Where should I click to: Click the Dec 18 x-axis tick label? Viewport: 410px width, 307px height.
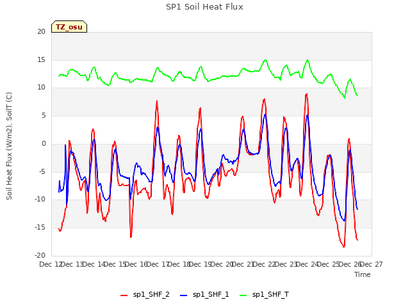(179, 264)
